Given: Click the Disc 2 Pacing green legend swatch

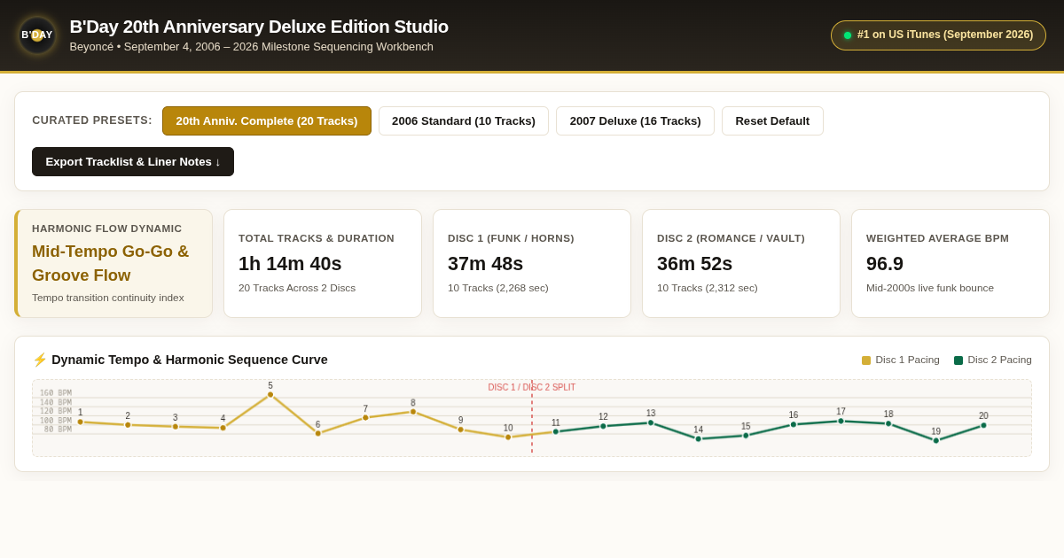Looking at the screenshot, I should [x=958, y=360].
